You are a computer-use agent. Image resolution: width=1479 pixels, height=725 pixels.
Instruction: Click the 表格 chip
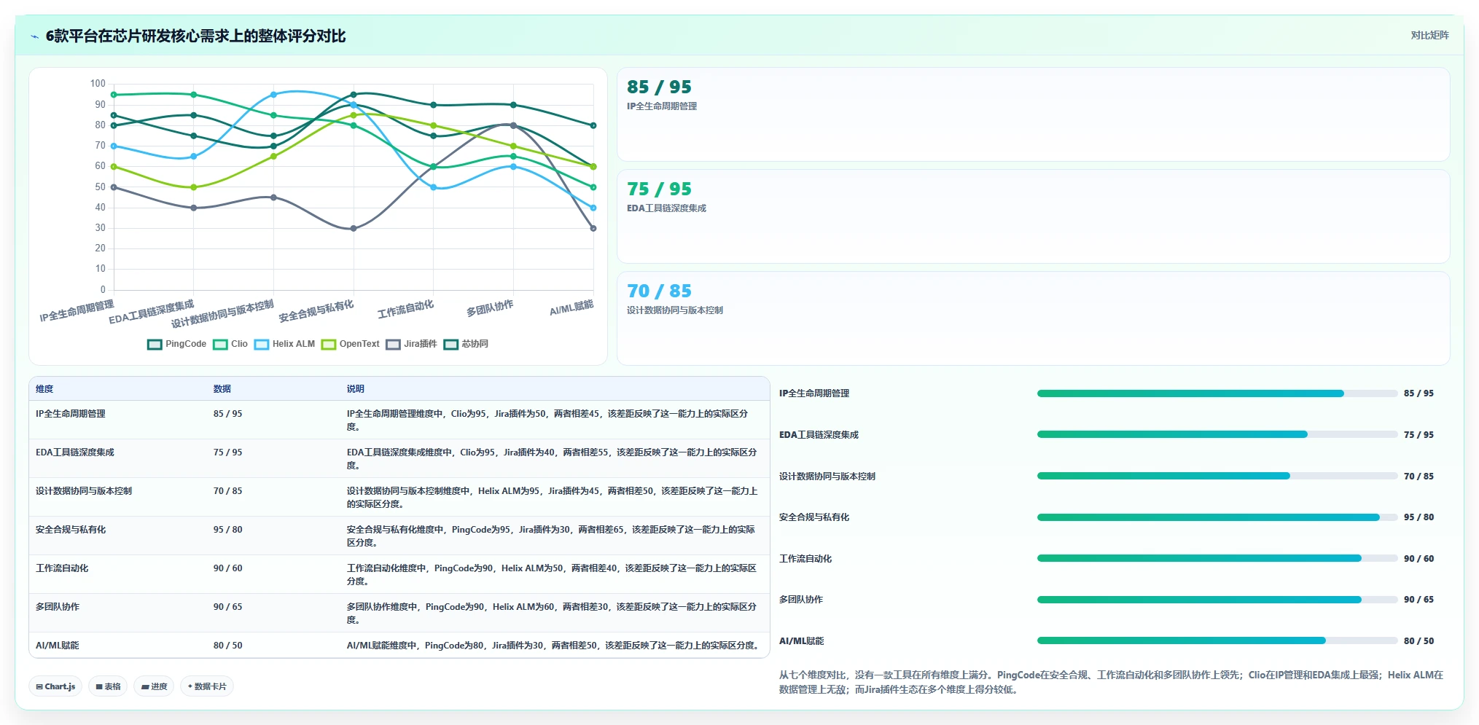point(108,686)
